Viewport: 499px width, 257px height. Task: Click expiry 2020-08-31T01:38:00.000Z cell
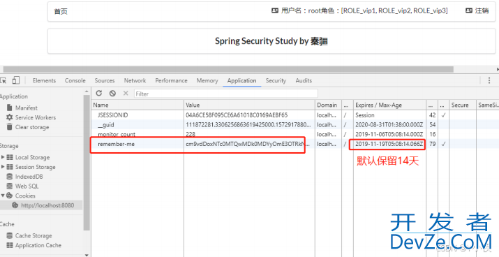[x=389, y=124]
